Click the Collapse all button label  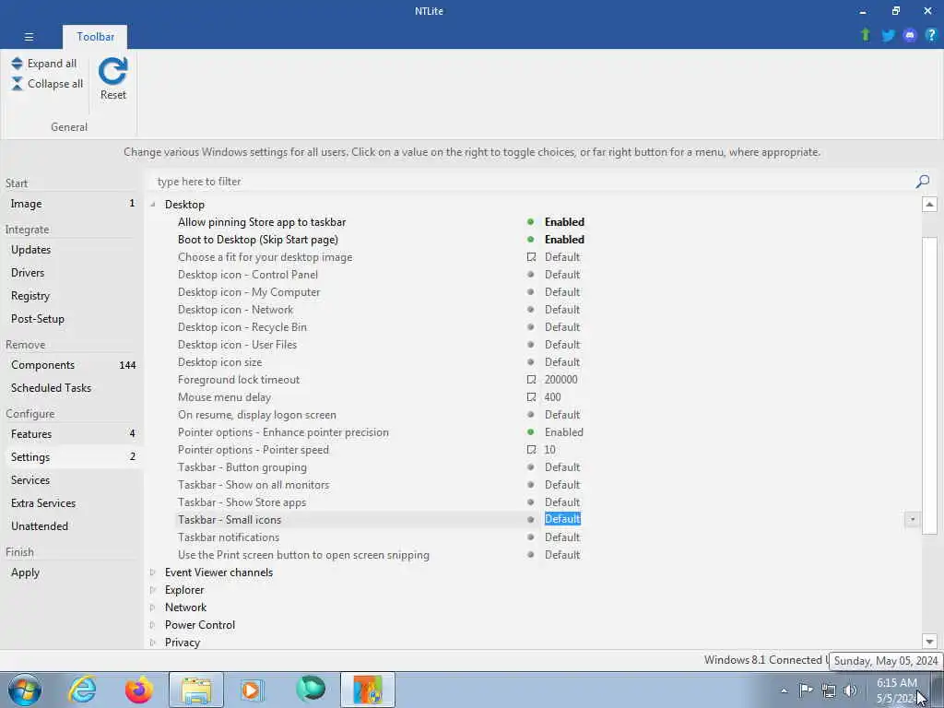point(55,84)
